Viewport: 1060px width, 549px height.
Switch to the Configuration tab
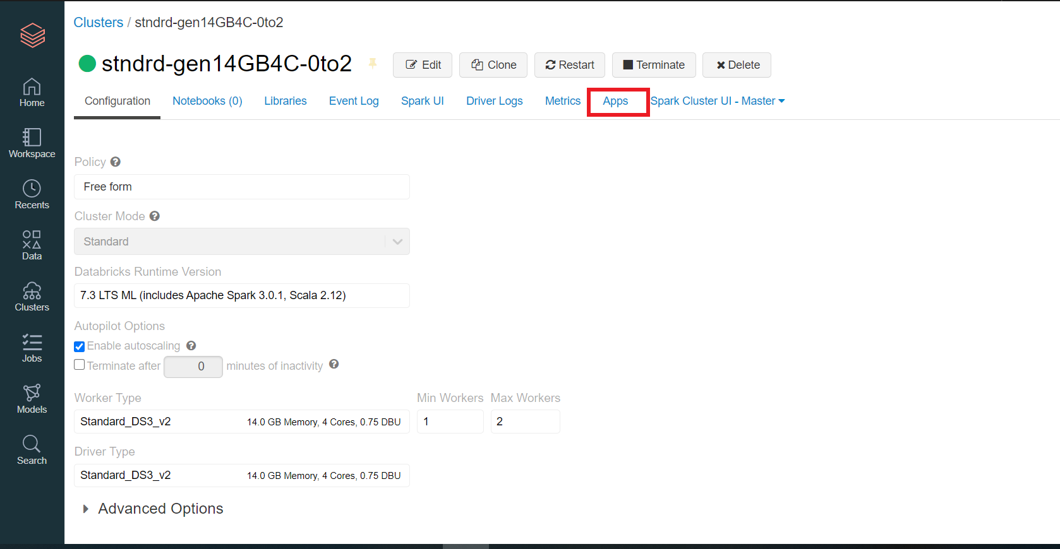117,101
